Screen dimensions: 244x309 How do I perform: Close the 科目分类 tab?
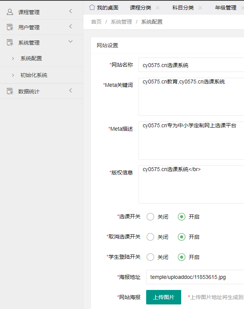pos(200,8)
